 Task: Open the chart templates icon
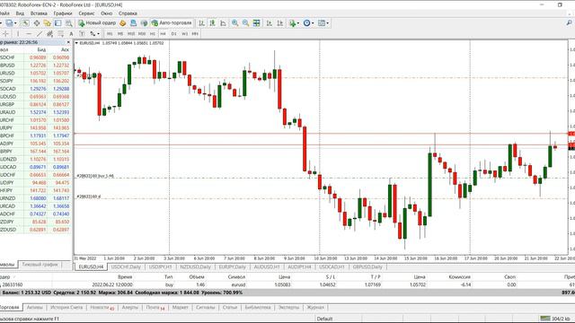[x=322, y=23]
